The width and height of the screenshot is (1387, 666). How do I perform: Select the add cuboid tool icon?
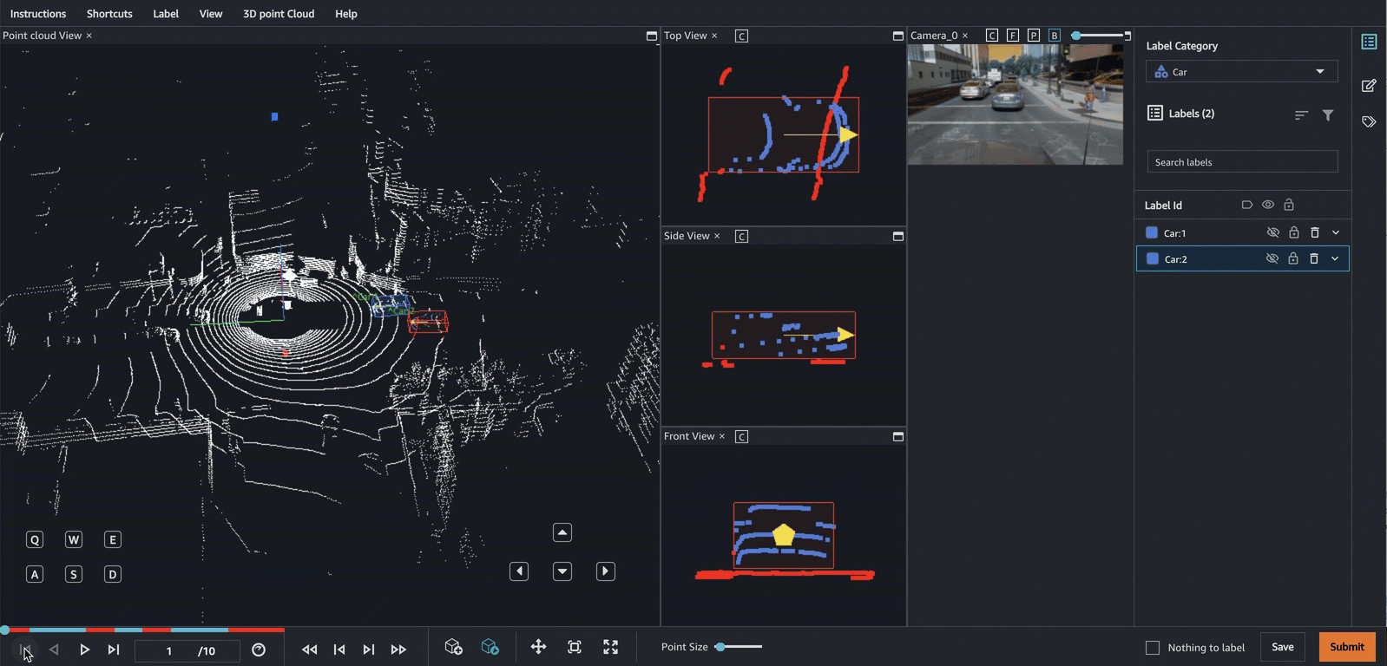point(453,647)
